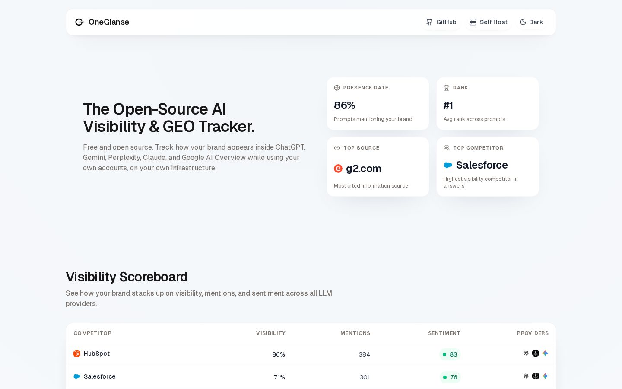Click the people icon beside Top Competitor
622x389 pixels.
(447, 148)
